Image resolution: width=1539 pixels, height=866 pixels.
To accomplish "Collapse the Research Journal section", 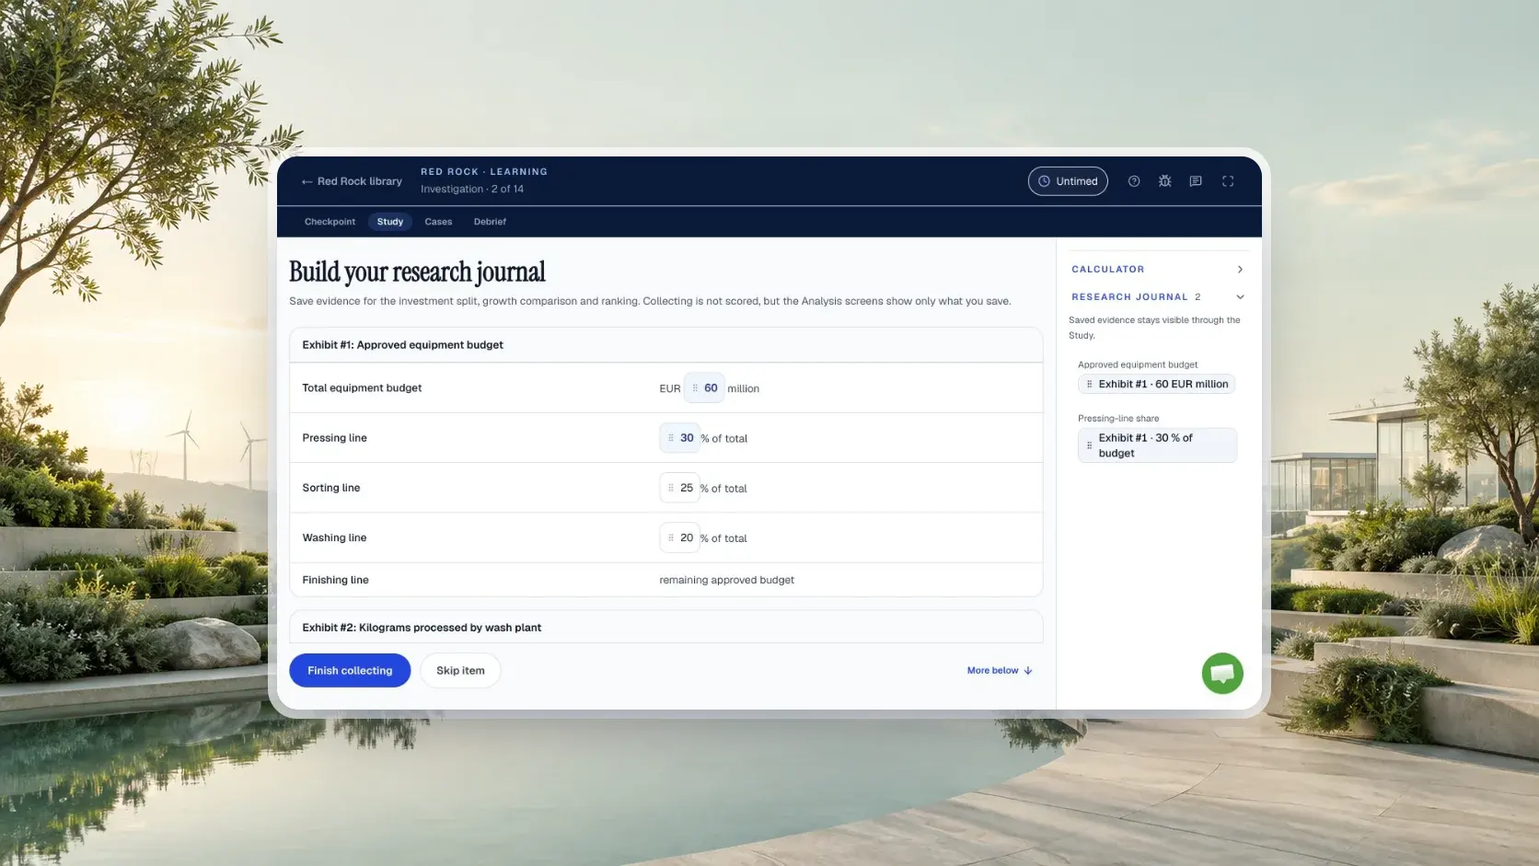I will coord(1157,297).
